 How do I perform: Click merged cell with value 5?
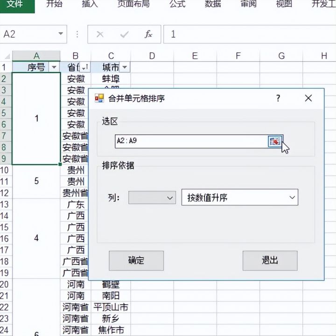pos(36,181)
